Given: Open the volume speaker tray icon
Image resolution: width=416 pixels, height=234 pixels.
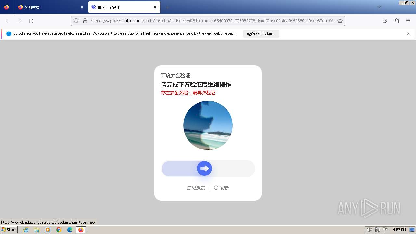Looking at the screenshot, I should pyautogui.click(x=369, y=230).
